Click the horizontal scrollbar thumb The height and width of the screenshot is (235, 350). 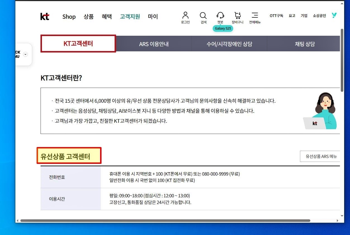[165, 220]
